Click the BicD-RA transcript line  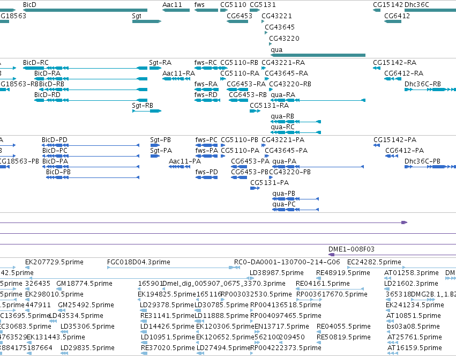coord(91,79)
